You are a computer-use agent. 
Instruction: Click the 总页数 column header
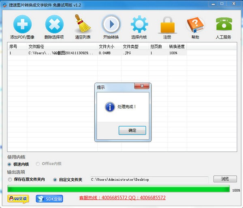pos(158,46)
